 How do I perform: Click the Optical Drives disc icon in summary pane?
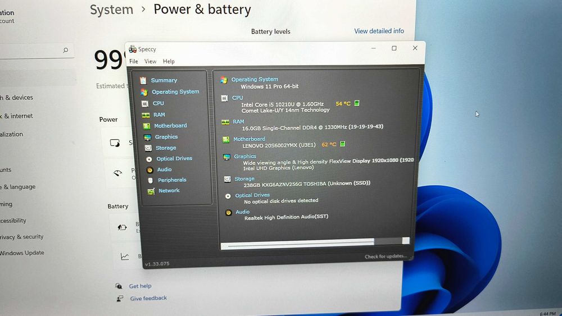point(228,196)
